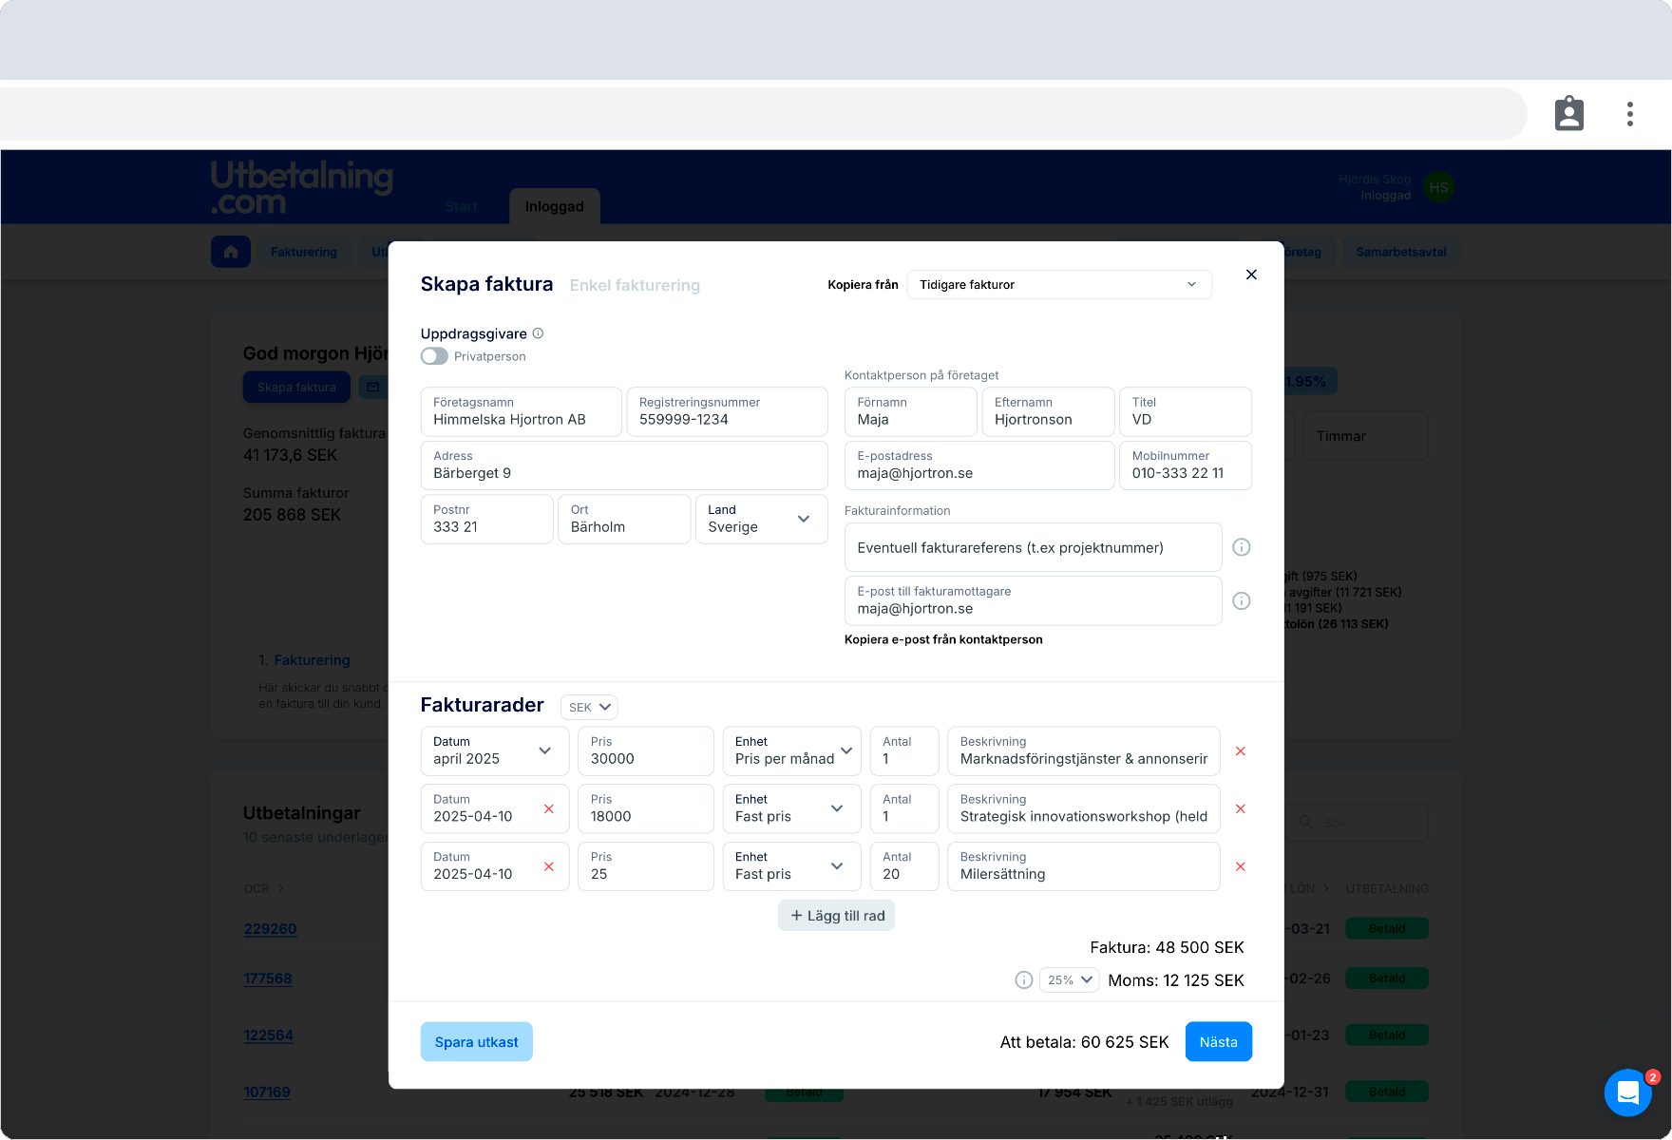Click the Postnr field
Image resolution: width=1672 pixels, height=1140 pixels.
[487, 519]
